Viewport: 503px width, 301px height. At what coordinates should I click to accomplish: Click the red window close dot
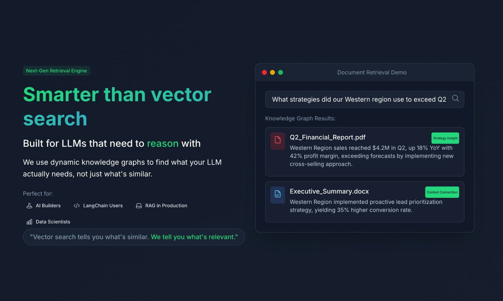pyautogui.click(x=264, y=72)
